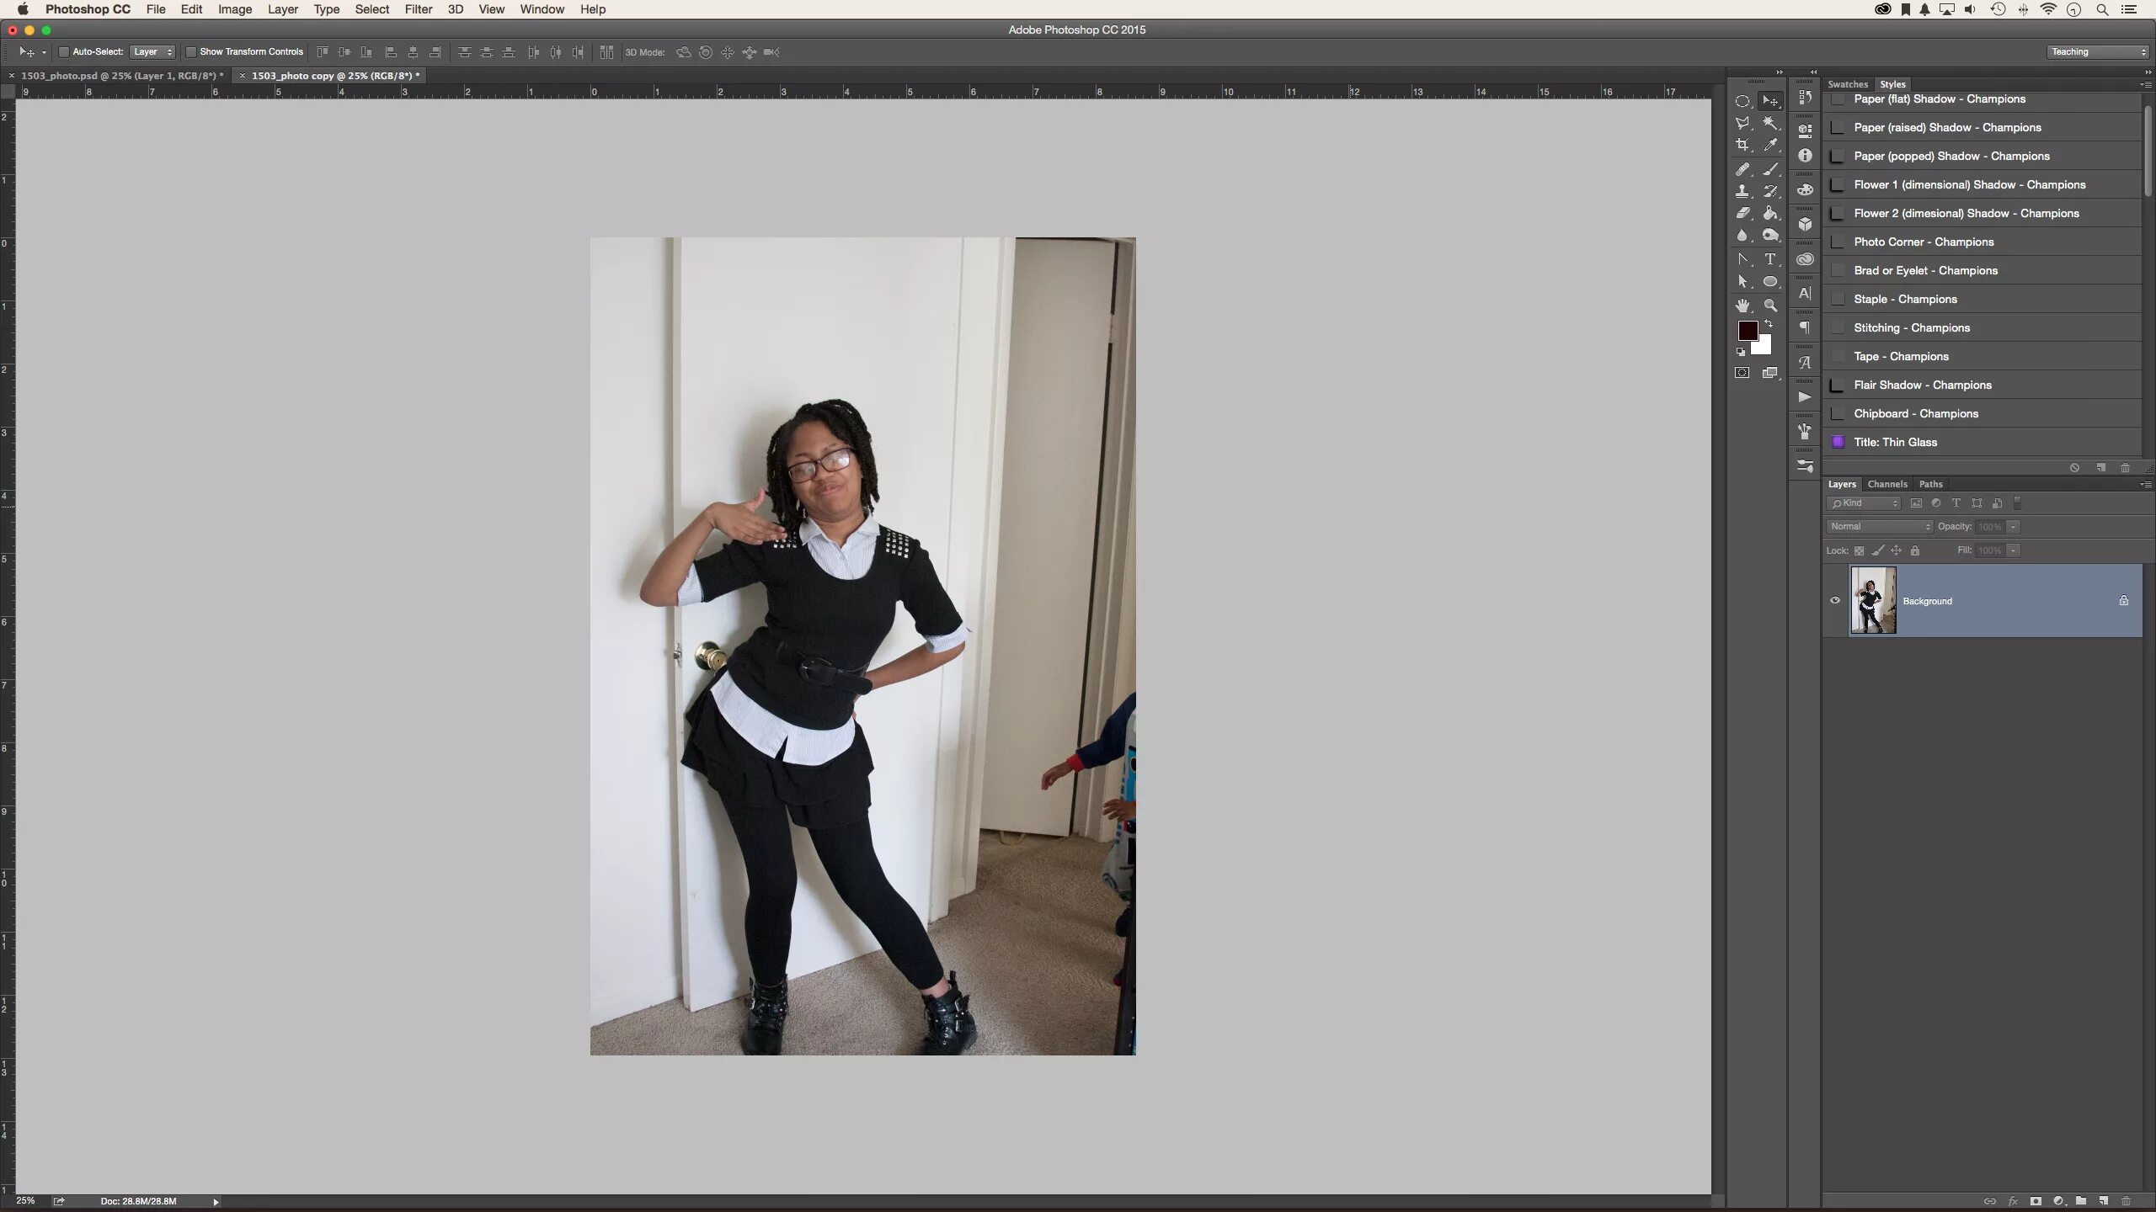2156x1212 pixels.
Task: Open the Image menu
Action: click(234, 9)
